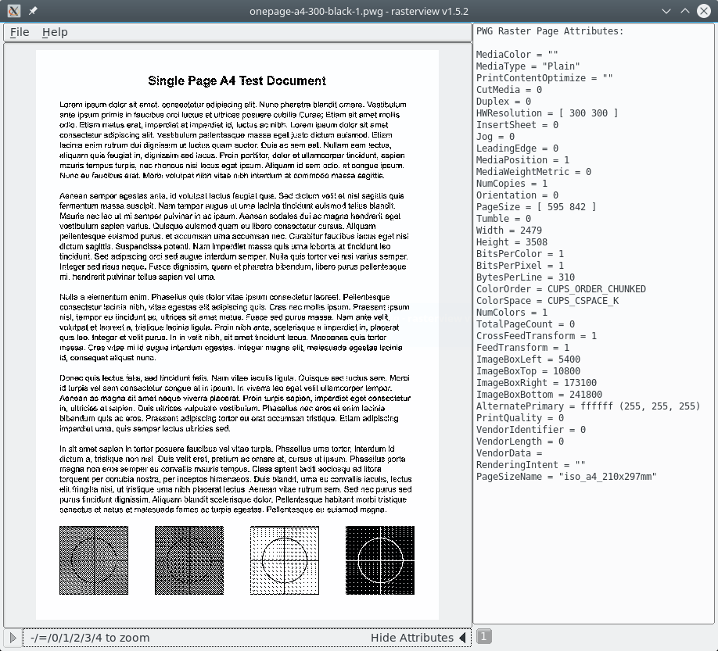Click the 'MediaColor = ""' line
The image size is (718, 651).
[518, 55]
